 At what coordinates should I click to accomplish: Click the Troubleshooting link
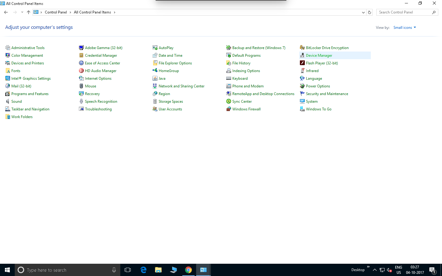click(x=98, y=109)
